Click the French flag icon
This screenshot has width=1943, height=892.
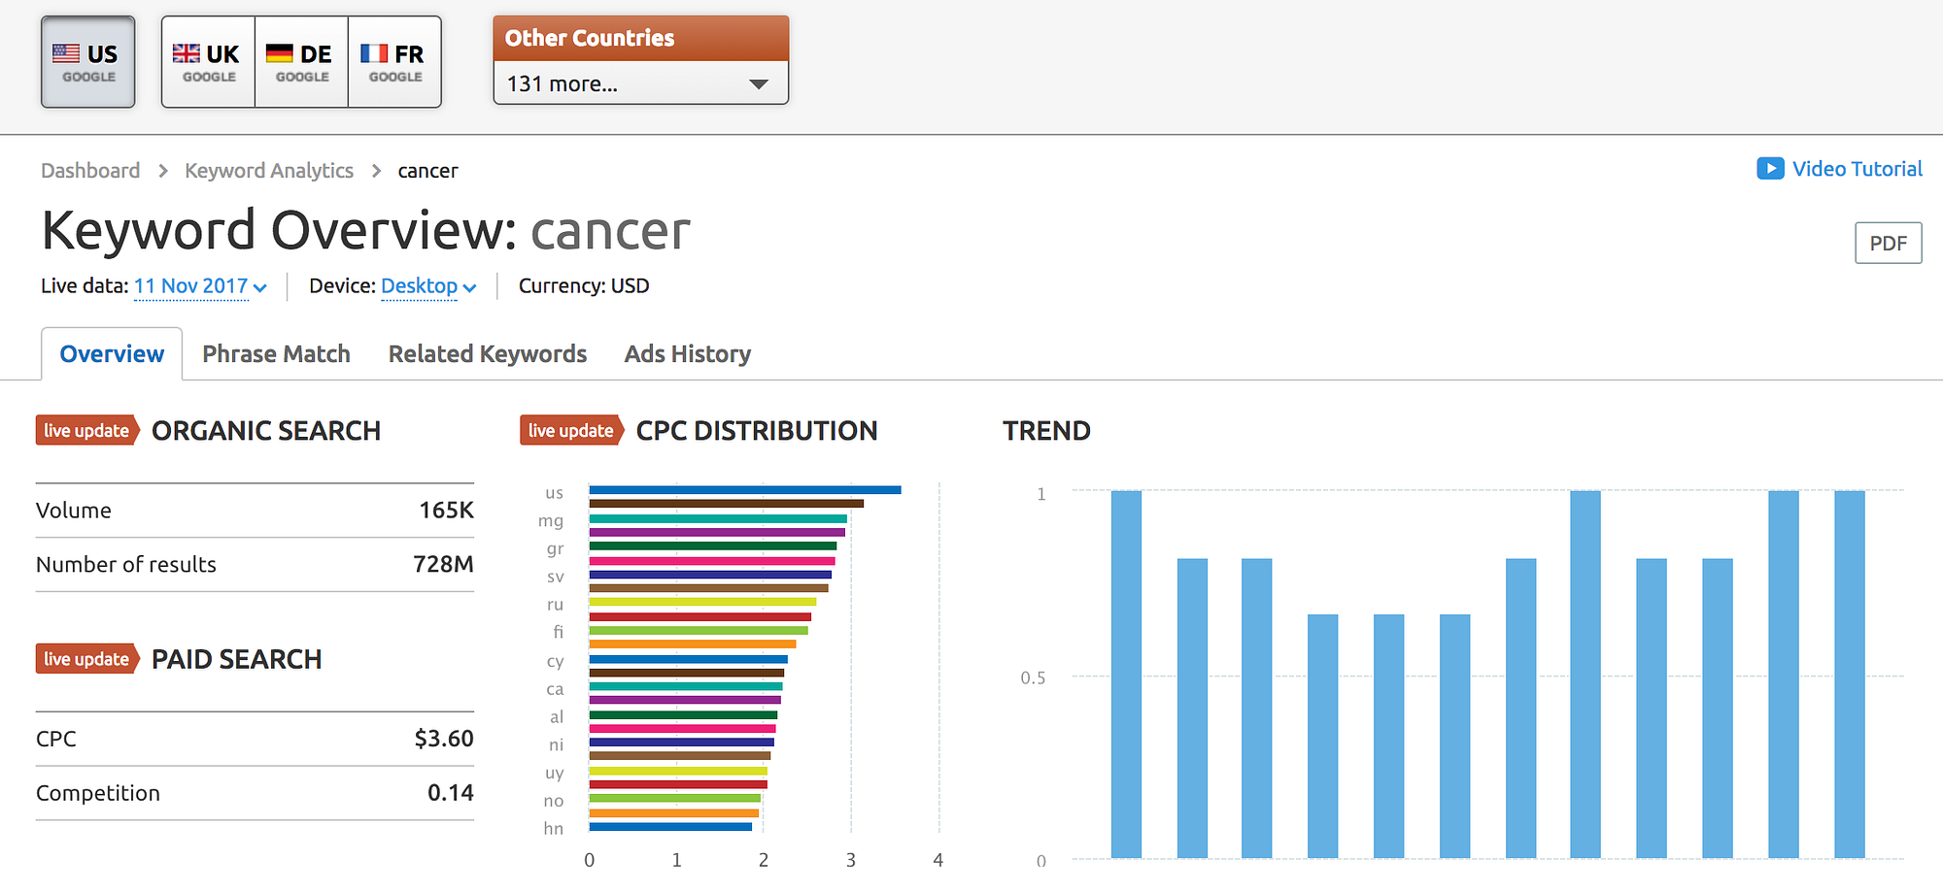pos(373,53)
